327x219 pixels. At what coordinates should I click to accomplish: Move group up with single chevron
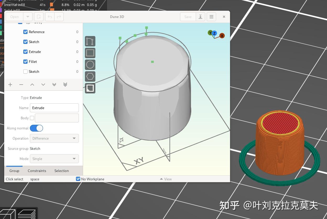tap(32, 85)
